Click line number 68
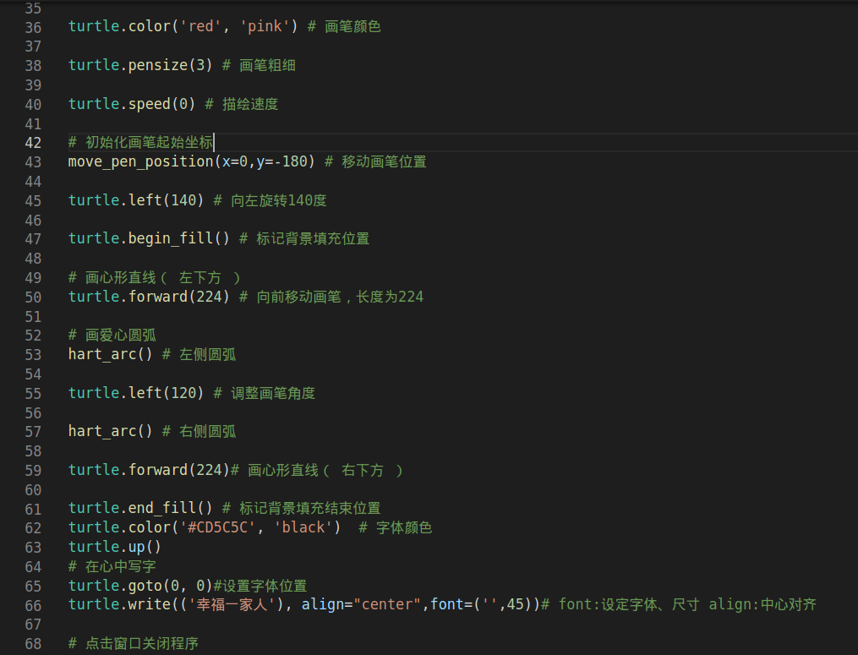The width and height of the screenshot is (858, 655). (32, 643)
